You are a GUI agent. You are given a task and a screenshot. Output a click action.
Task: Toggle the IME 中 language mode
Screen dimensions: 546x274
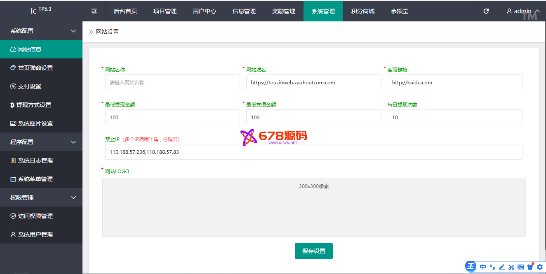[x=482, y=267]
